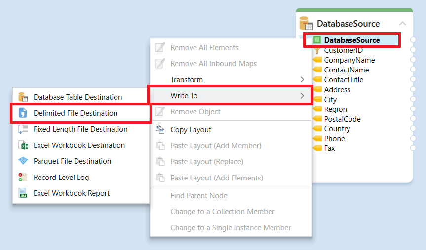Viewport: 426px width, 250px height.
Task: Click the Excel Workbook Destination icon
Action: pos(23,145)
